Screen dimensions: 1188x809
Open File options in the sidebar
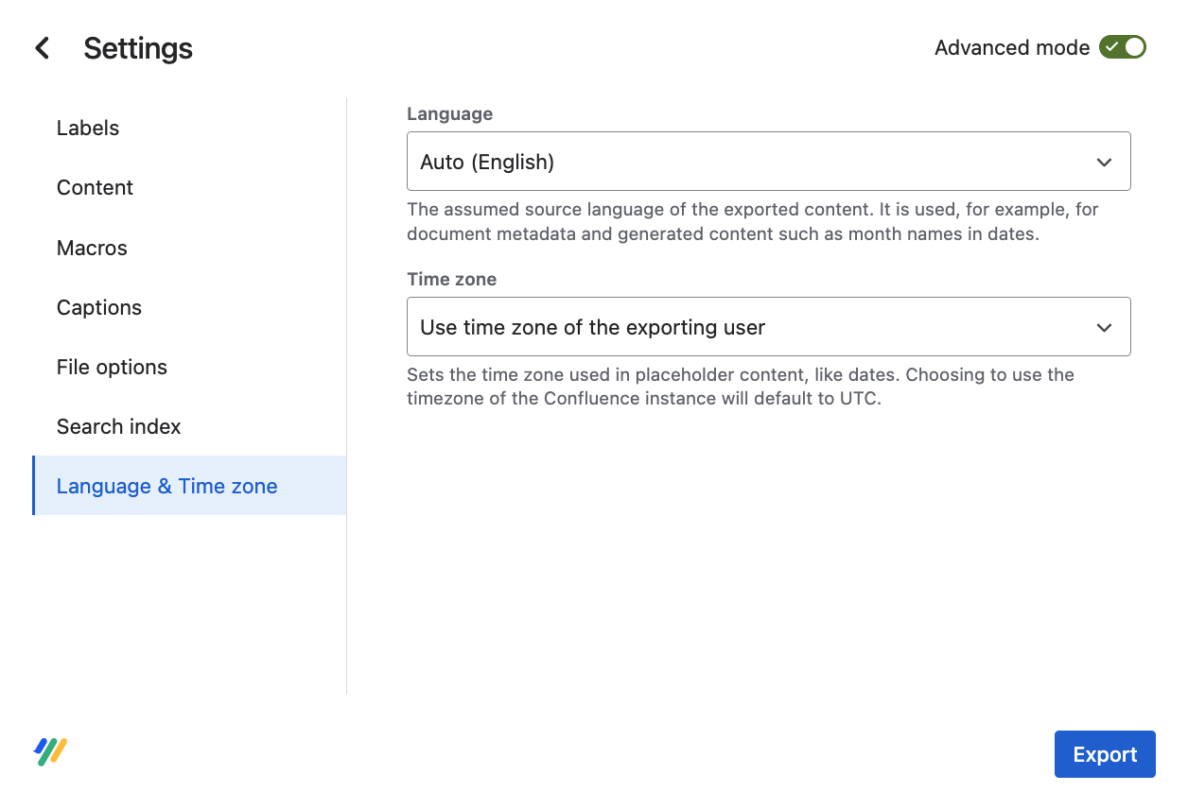112,367
